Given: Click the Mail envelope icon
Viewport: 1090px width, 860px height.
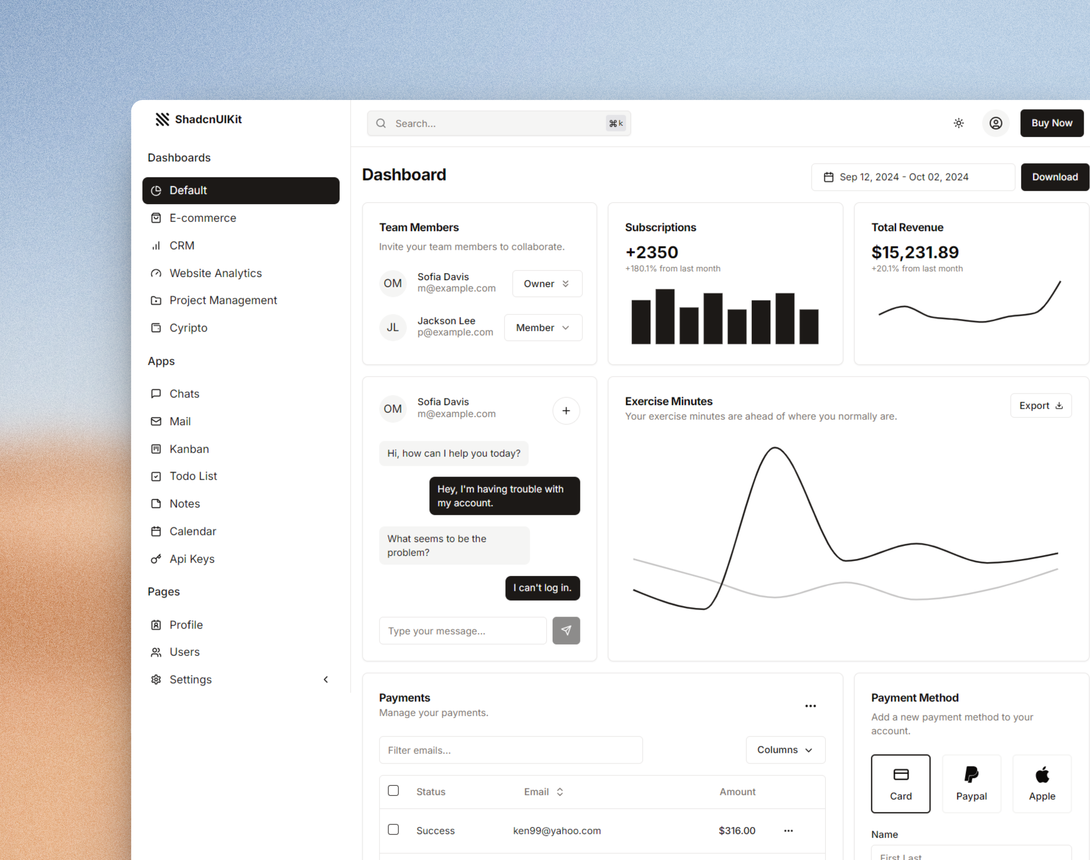Looking at the screenshot, I should coord(156,421).
